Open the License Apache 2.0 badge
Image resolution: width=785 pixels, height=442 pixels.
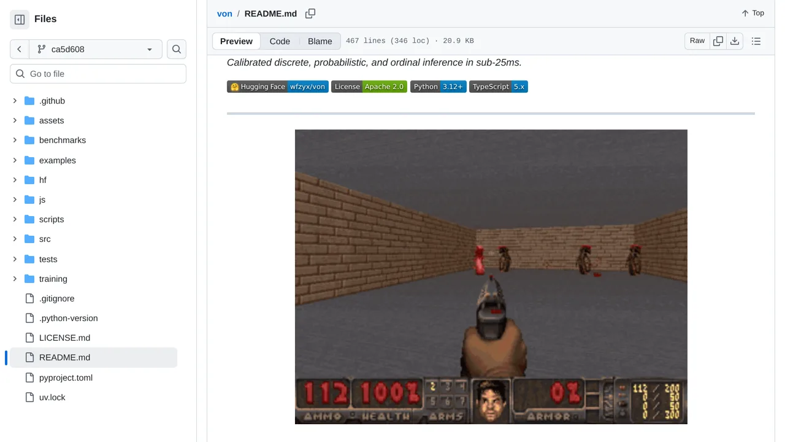pyautogui.click(x=369, y=87)
